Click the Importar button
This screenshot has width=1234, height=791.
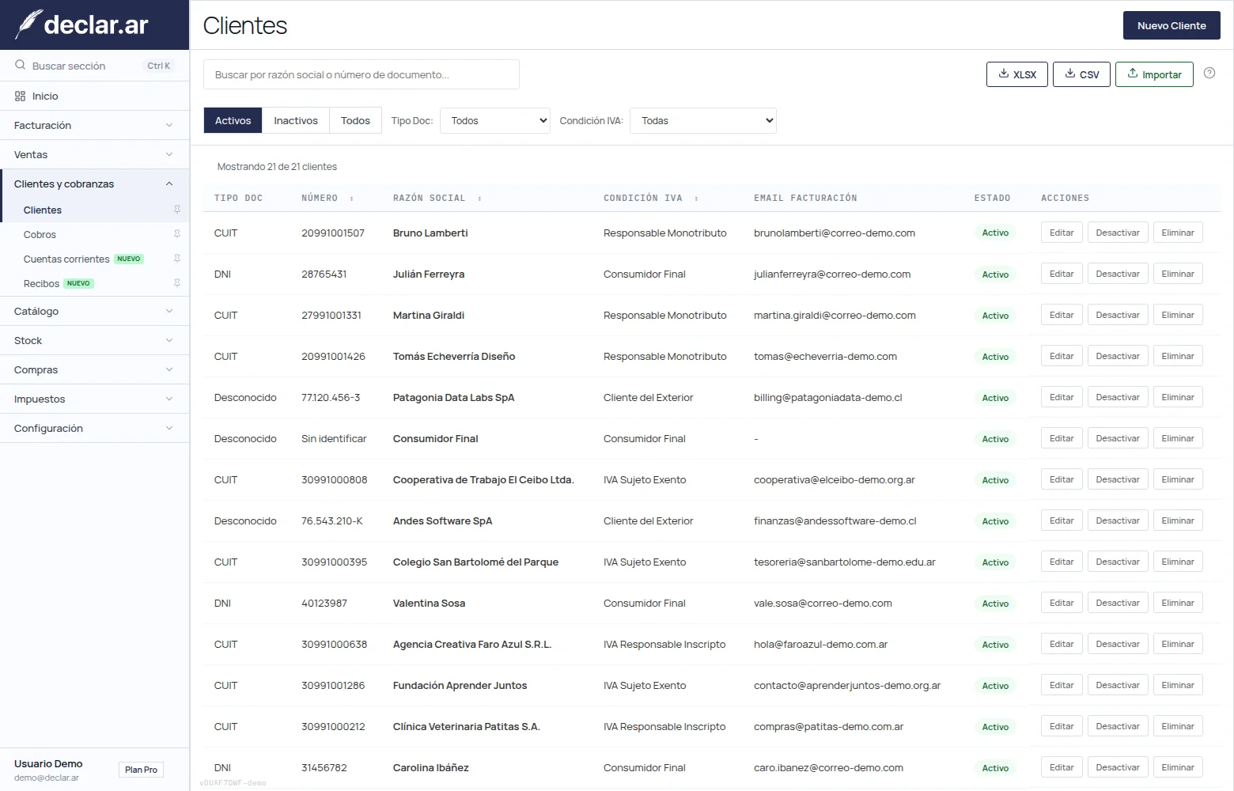[1154, 74]
